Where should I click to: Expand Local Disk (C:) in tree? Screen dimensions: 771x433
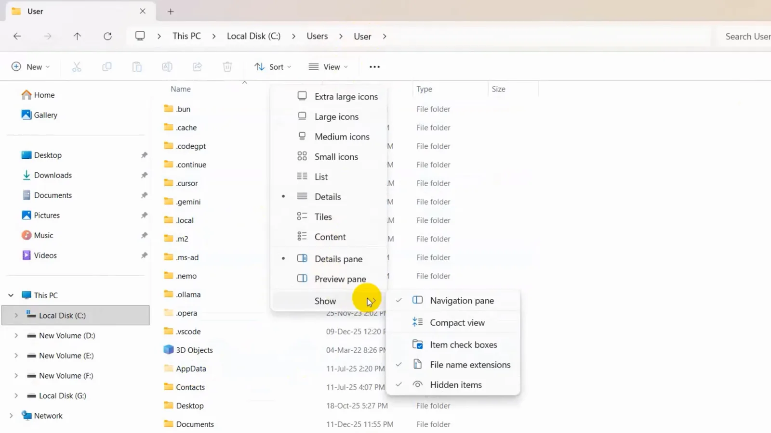point(16,316)
